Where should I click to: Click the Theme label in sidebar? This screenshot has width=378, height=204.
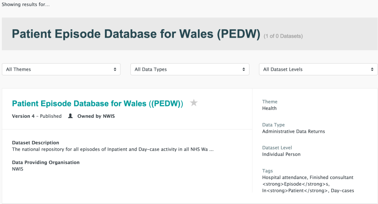(x=270, y=102)
